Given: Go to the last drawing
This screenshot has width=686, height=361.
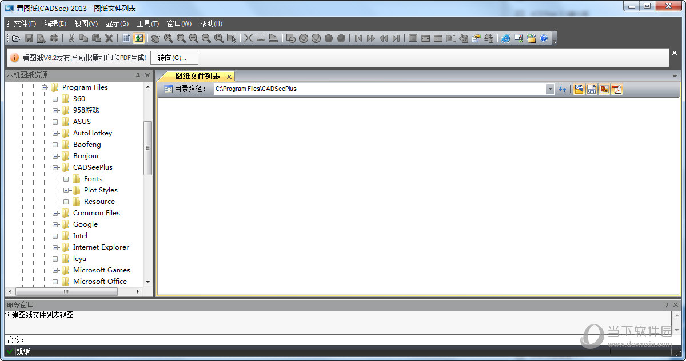Looking at the screenshot, I should (x=396, y=38).
